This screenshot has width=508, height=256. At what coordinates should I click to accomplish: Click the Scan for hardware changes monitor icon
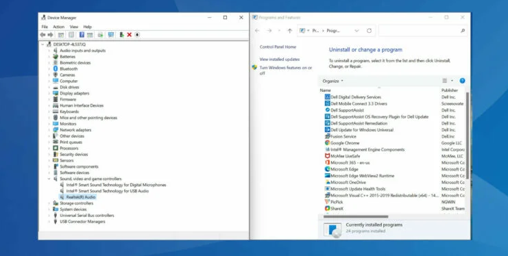click(x=111, y=35)
